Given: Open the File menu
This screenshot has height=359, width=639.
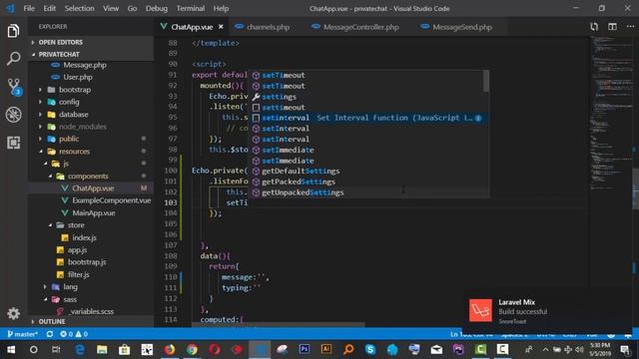Looking at the screenshot, I should [x=29, y=8].
